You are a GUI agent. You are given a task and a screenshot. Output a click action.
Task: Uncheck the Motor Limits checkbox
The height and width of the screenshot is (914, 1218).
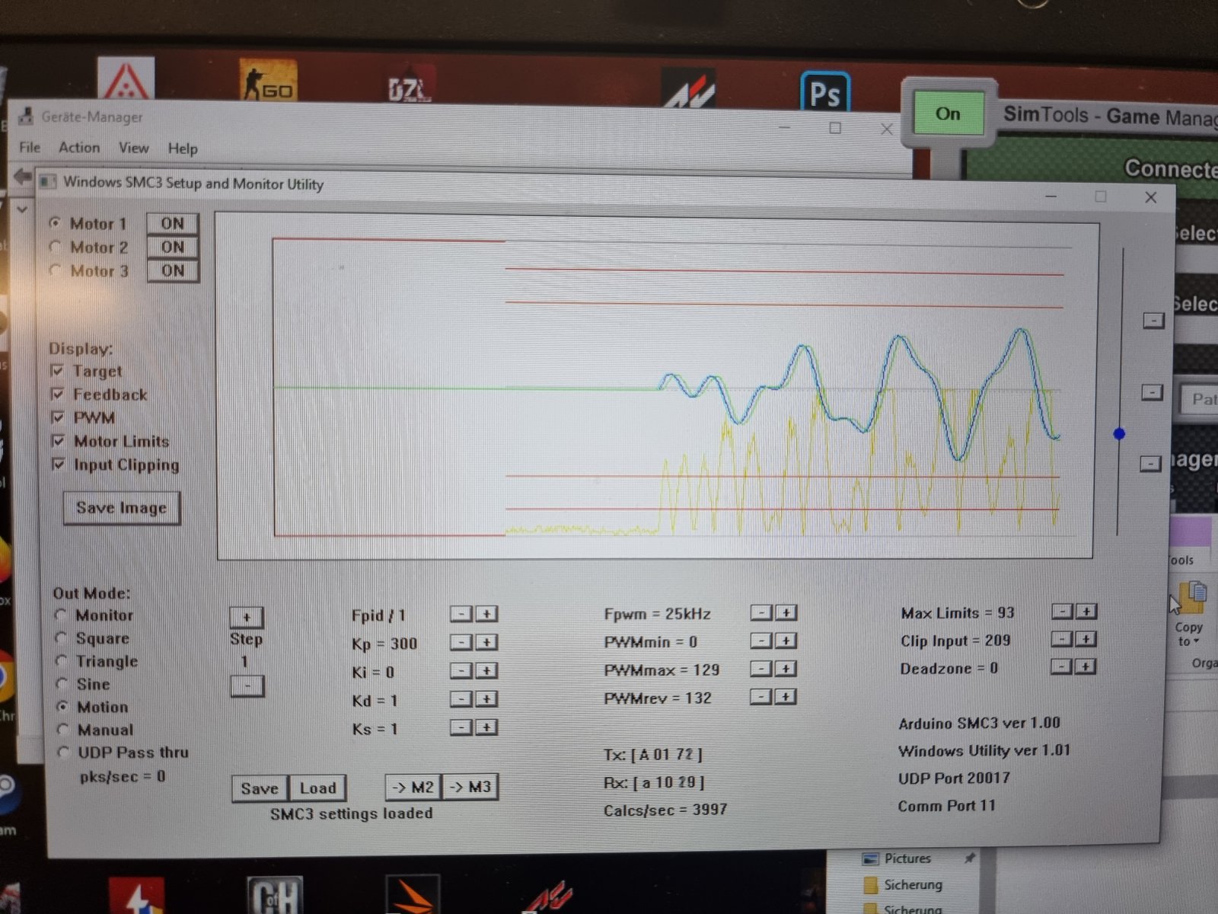58,441
